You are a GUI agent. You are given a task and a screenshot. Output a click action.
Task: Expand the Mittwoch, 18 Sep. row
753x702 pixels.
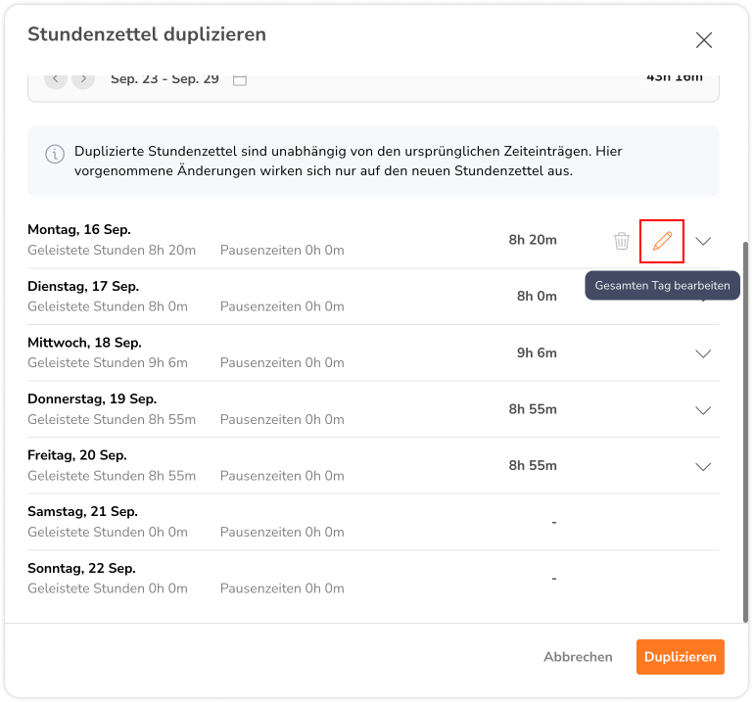pyautogui.click(x=703, y=353)
